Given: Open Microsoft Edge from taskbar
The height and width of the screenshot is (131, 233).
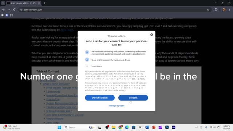Looking at the screenshot, I should (x=127, y=127).
